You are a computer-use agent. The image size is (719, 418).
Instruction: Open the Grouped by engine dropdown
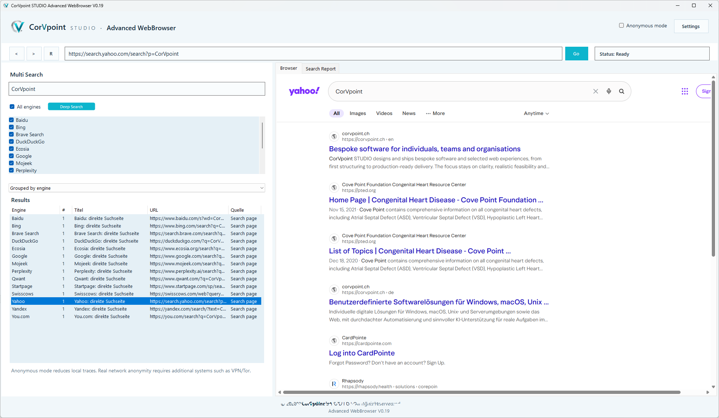(x=137, y=188)
